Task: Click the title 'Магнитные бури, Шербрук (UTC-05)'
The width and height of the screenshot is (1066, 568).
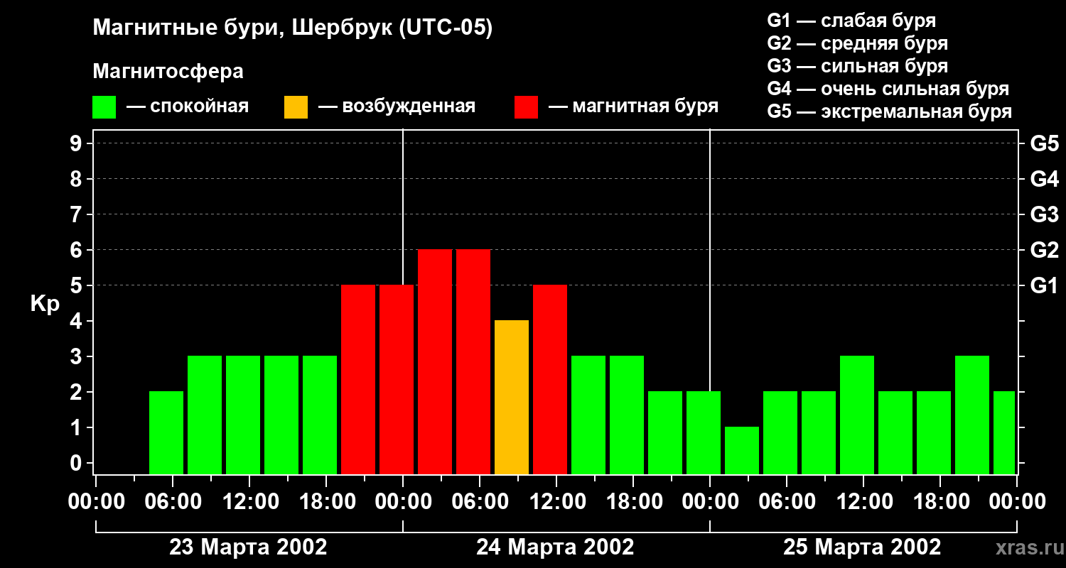Action: (x=292, y=28)
